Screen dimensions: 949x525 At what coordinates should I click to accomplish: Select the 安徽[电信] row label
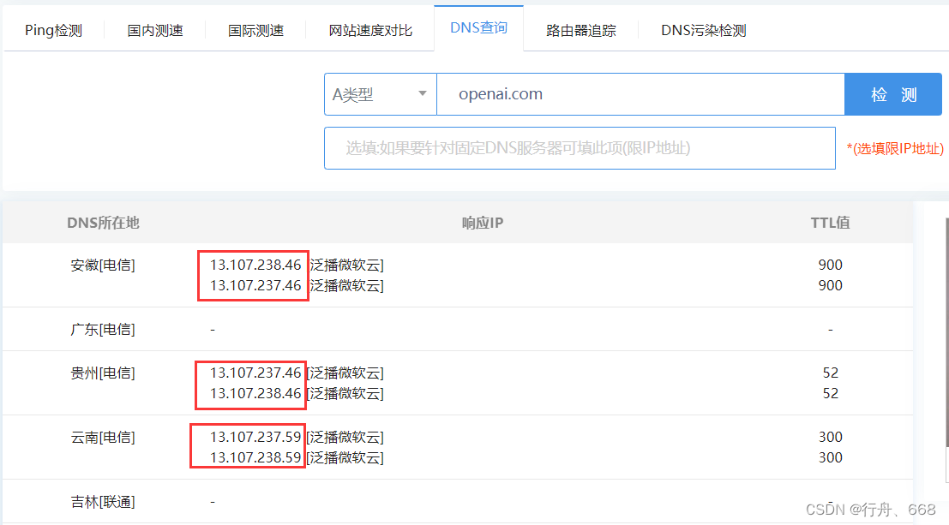pos(103,265)
